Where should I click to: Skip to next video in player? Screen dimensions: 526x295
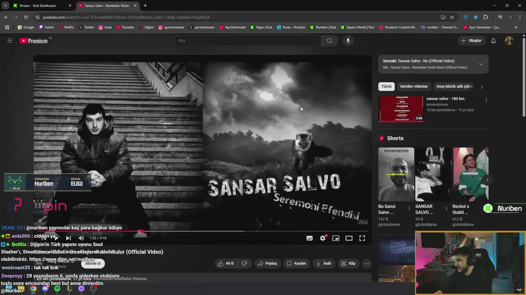click(68, 238)
